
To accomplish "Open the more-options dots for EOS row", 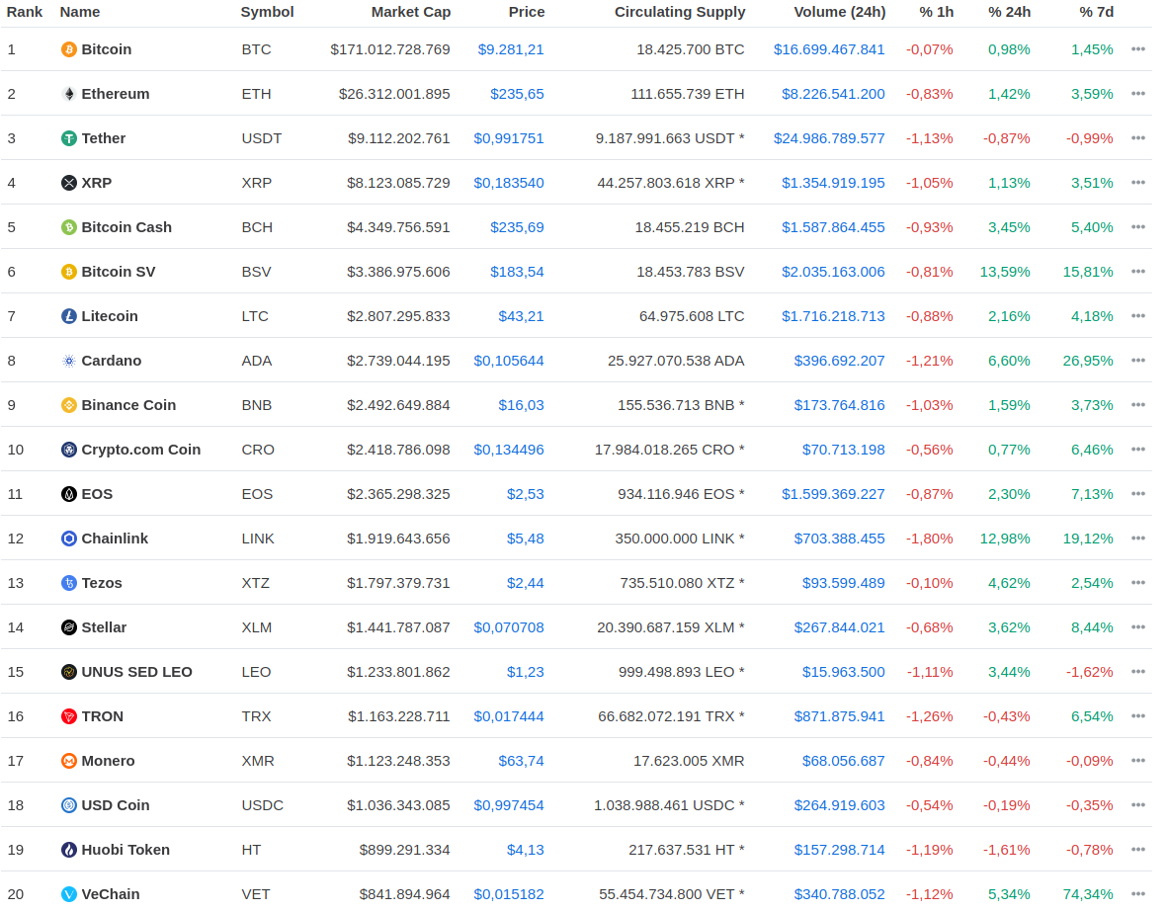I will pos(1137,494).
